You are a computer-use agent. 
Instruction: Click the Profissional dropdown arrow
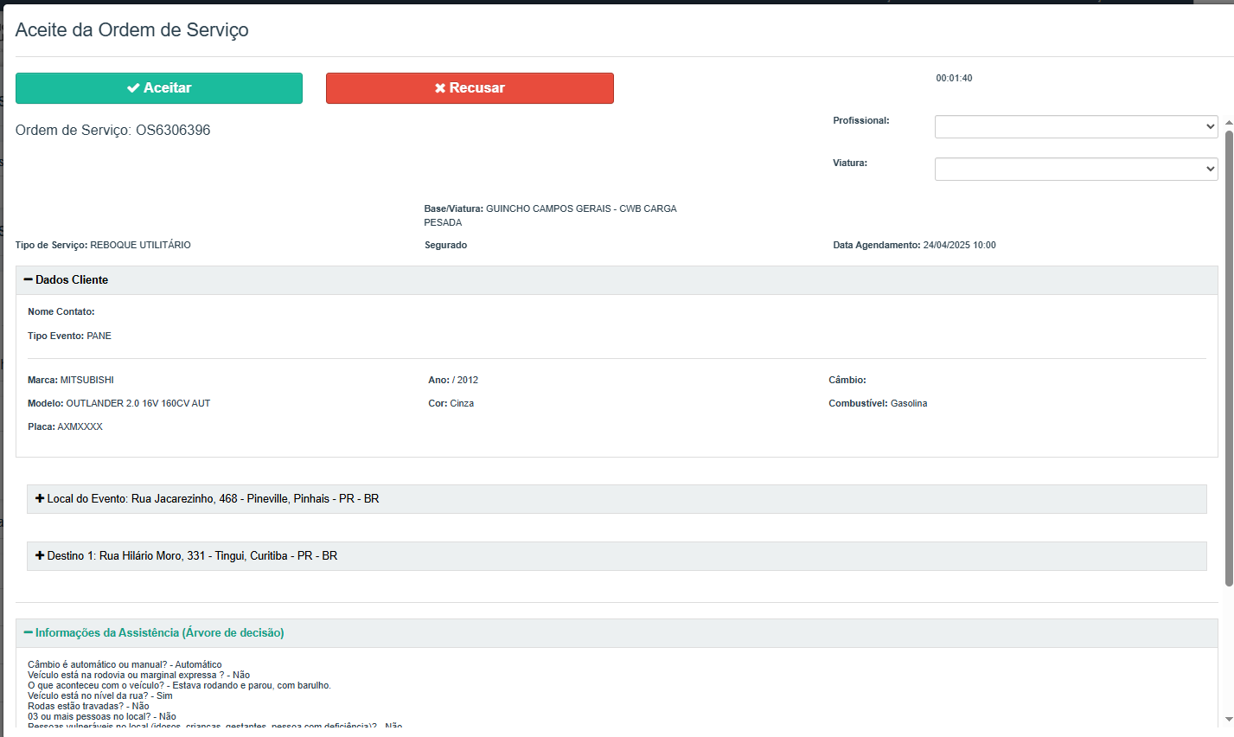pyautogui.click(x=1210, y=126)
